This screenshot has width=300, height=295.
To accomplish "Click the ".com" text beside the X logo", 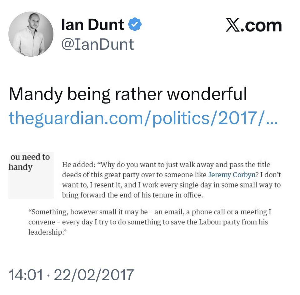I will tap(263, 25).
